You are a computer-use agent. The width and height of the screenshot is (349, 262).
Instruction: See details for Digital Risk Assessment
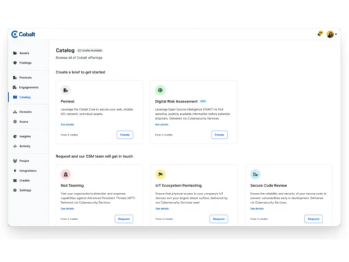[161, 124]
